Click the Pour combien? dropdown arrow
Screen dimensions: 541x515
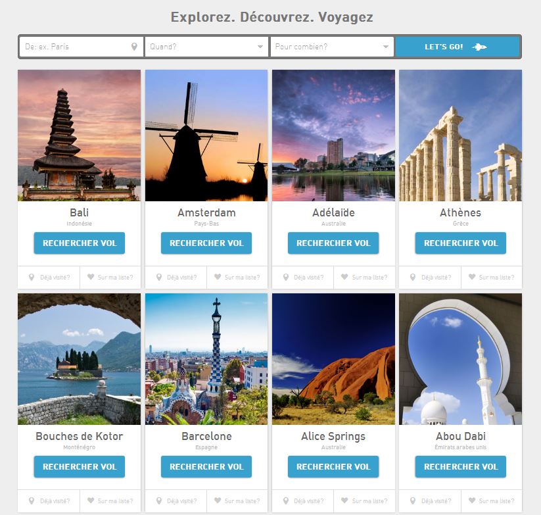click(386, 47)
